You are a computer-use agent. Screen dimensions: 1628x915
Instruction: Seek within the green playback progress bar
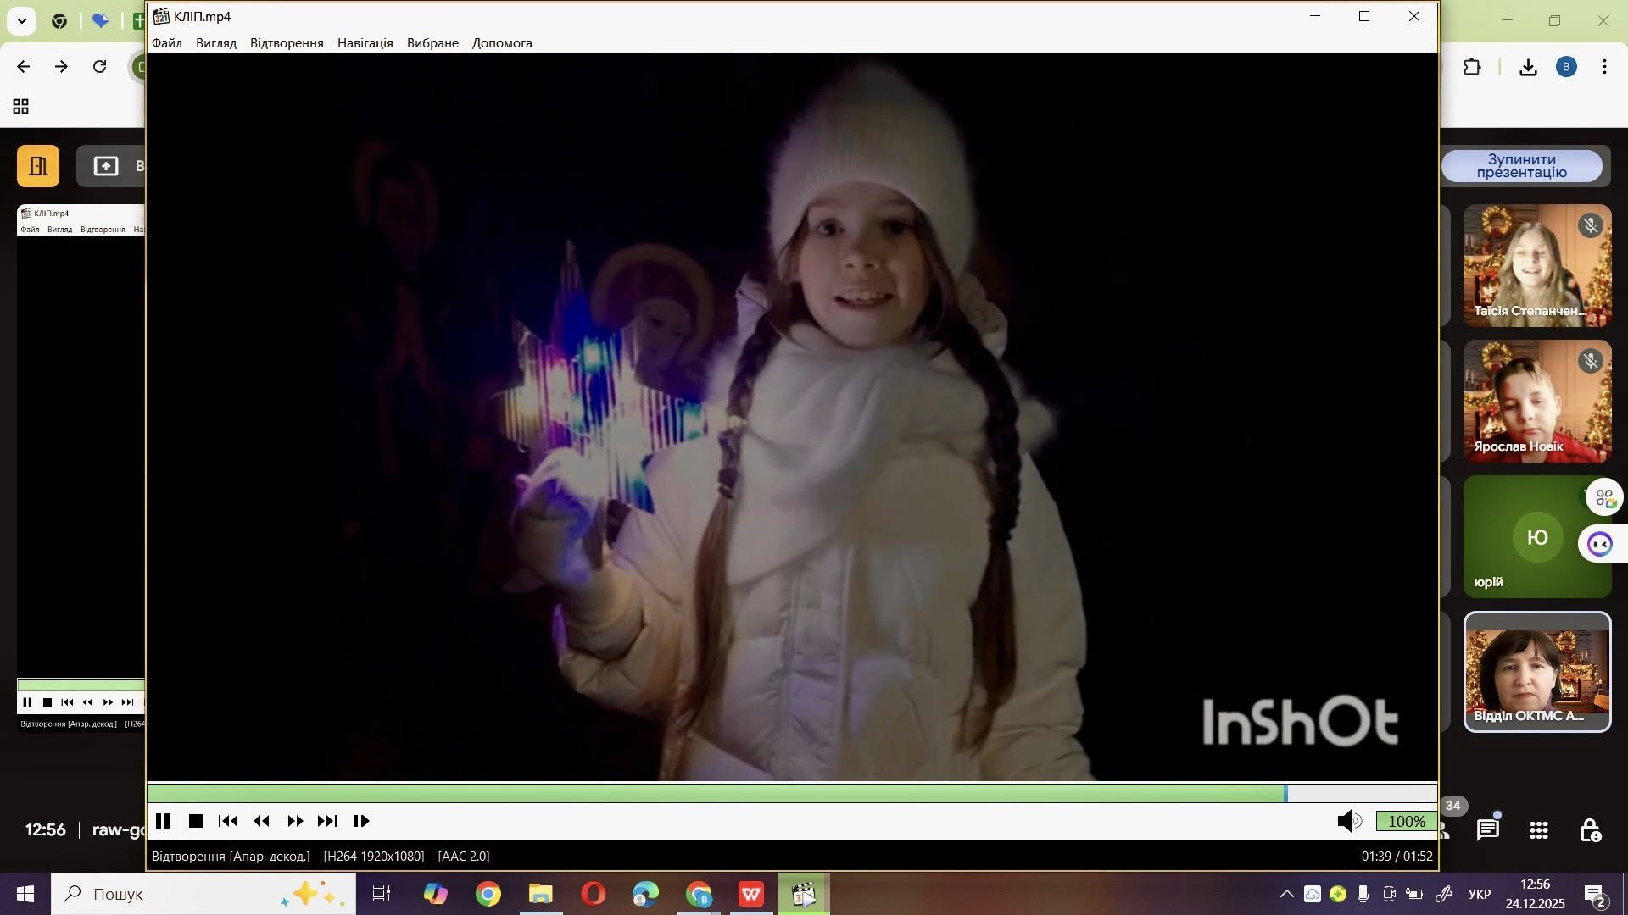(716, 793)
